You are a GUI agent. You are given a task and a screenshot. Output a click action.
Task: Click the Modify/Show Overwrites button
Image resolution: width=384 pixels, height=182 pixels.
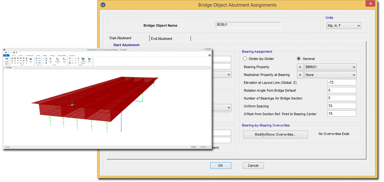tap(275, 134)
